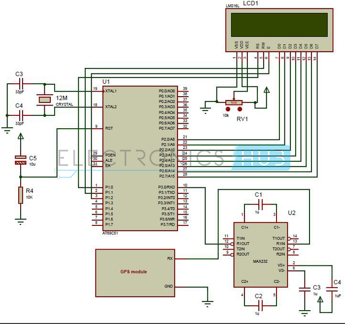
Task: Click the power arrow above C5
Action: (21, 136)
